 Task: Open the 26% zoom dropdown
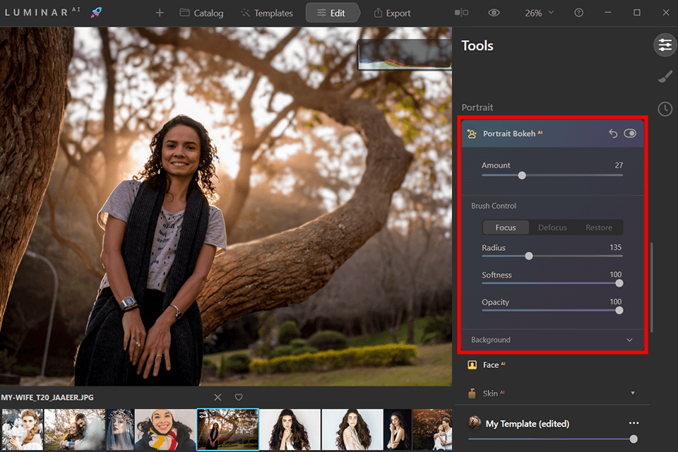539,13
